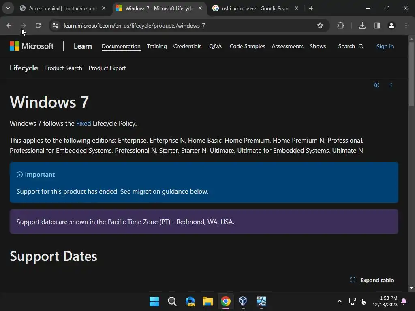This screenshot has width=415, height=311.
Task: Open the Training menu item
Action: point(157,46)
